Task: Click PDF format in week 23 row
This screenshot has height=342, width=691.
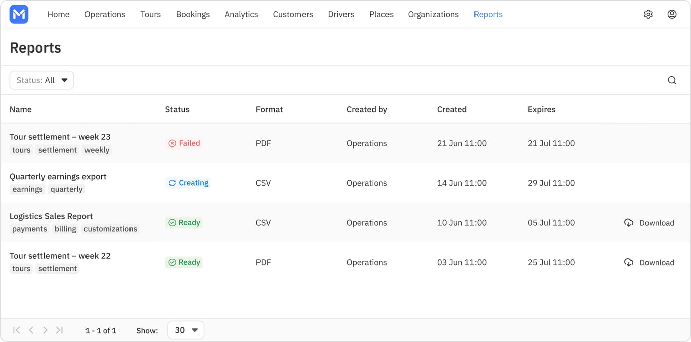Action: point(263,143)
